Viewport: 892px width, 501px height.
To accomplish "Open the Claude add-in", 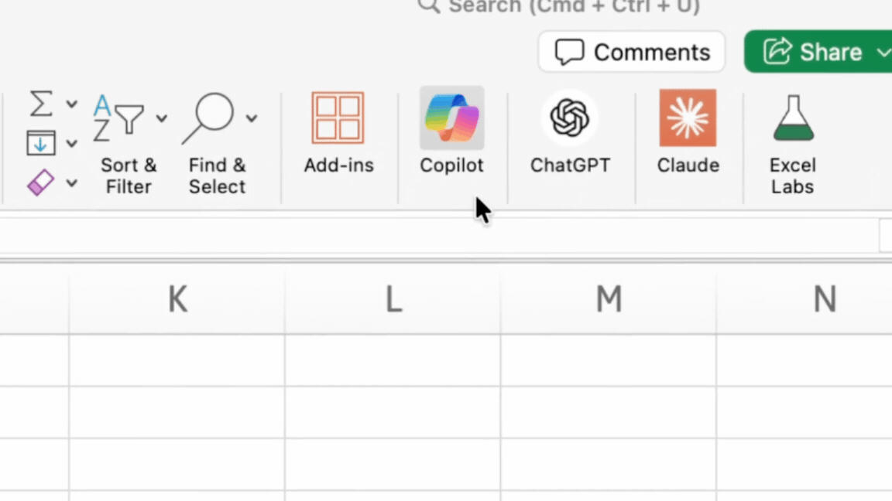I will coord(688,118).
